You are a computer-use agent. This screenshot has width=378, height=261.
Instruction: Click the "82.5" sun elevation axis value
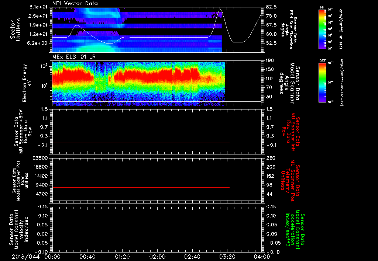[x=271, y=7]
